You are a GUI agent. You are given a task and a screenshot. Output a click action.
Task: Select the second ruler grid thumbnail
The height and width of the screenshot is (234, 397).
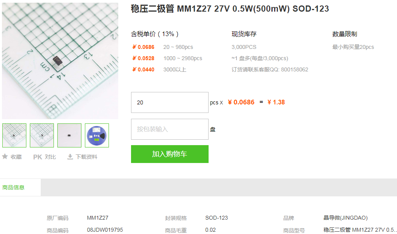(42, 135)
